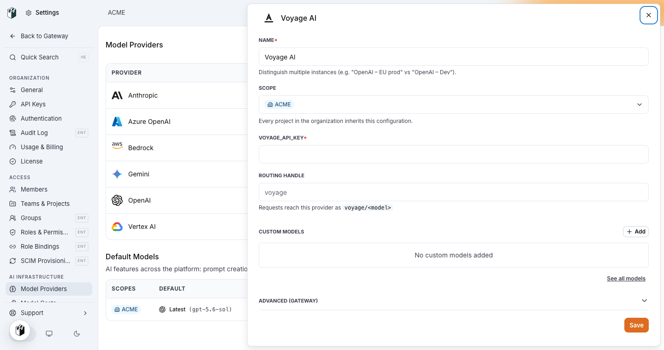Click the Teams & Projects folder icon
Screen dimensions: 664x350
pos(13,204)
